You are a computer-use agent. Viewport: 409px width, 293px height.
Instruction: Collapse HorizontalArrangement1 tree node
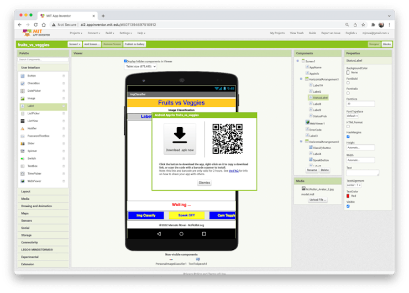coord(301,79)
